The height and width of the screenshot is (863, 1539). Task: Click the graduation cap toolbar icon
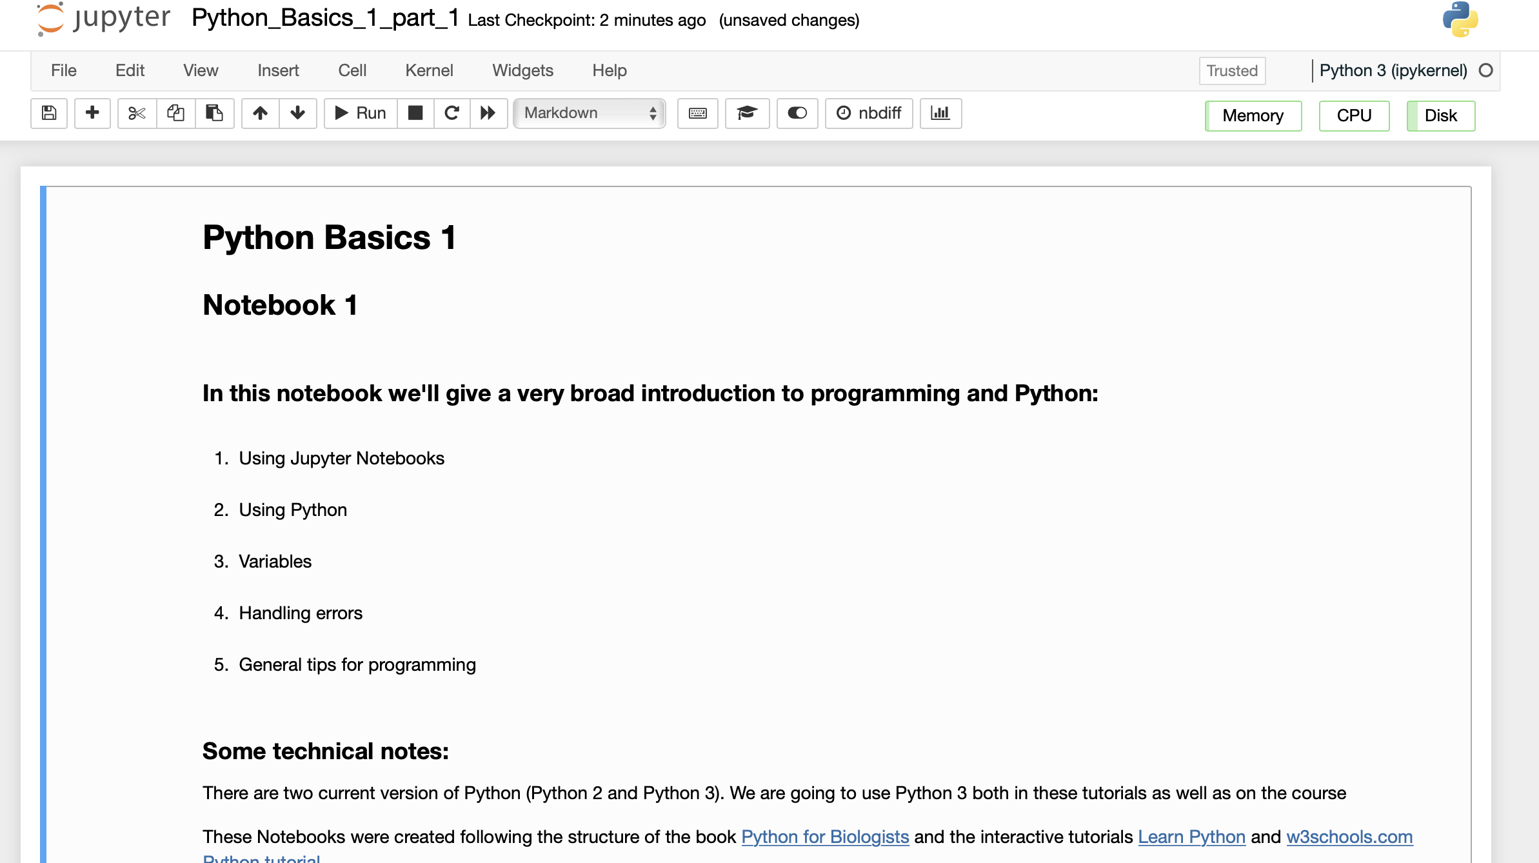tap(747, 114)
